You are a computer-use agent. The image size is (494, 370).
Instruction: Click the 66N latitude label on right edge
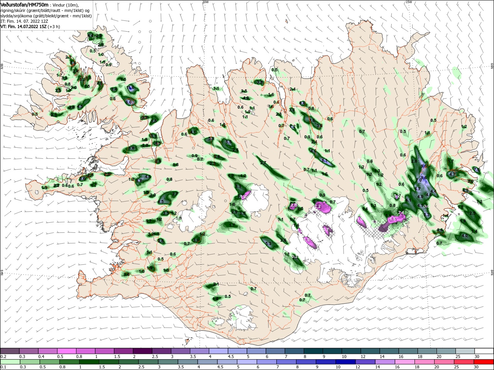[492, 66]
